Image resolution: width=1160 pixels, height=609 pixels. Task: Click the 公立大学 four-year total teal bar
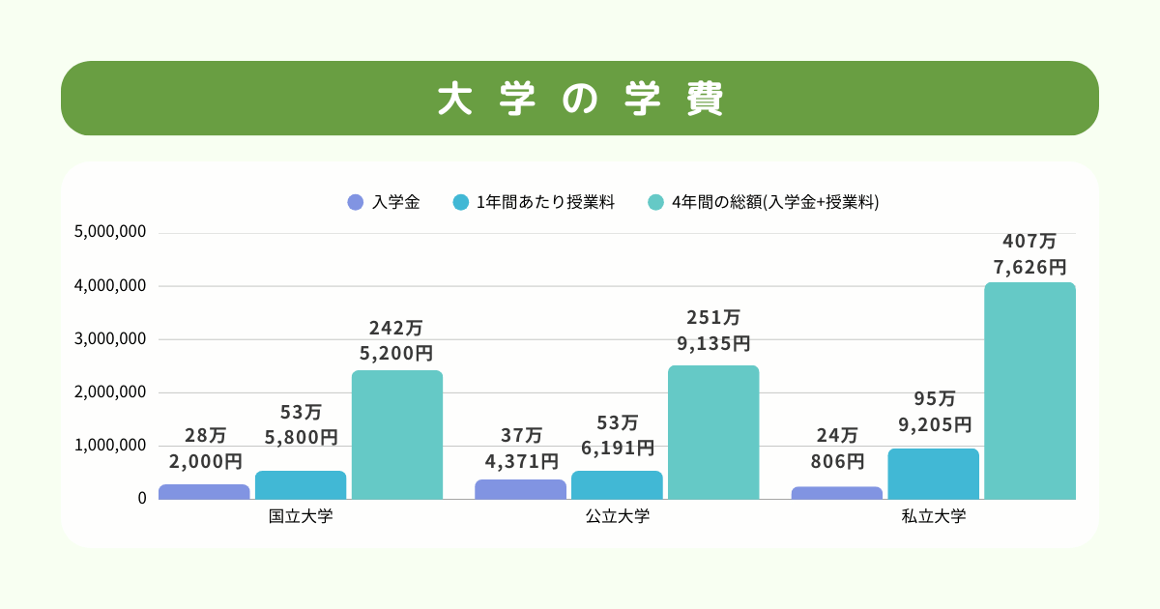pyautogui.click(x=713, y=432)
